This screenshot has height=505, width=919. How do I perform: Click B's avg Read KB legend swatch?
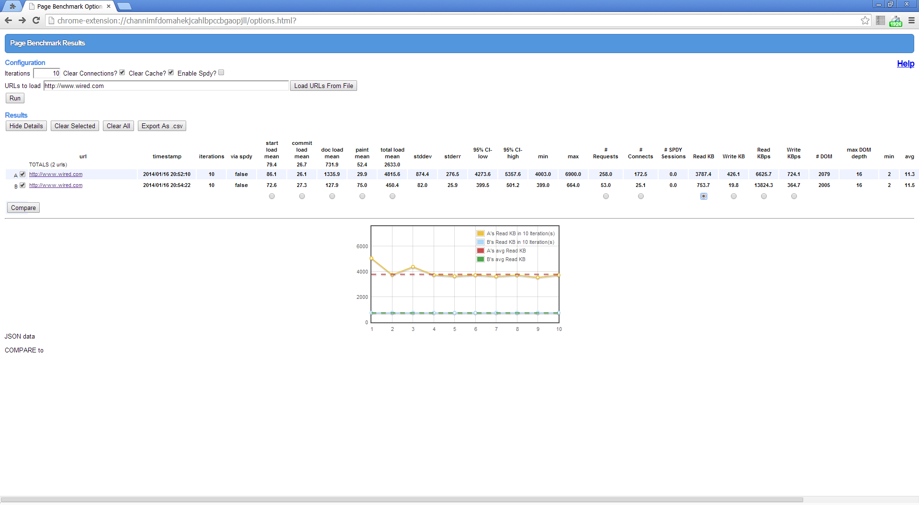point(481,259)
